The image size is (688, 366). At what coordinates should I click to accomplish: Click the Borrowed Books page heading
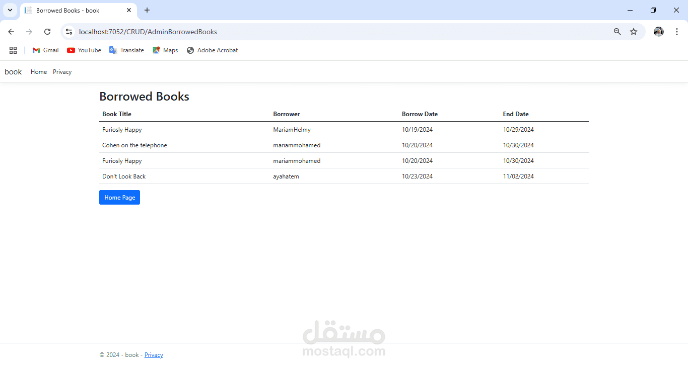click(x=144, y=97)
